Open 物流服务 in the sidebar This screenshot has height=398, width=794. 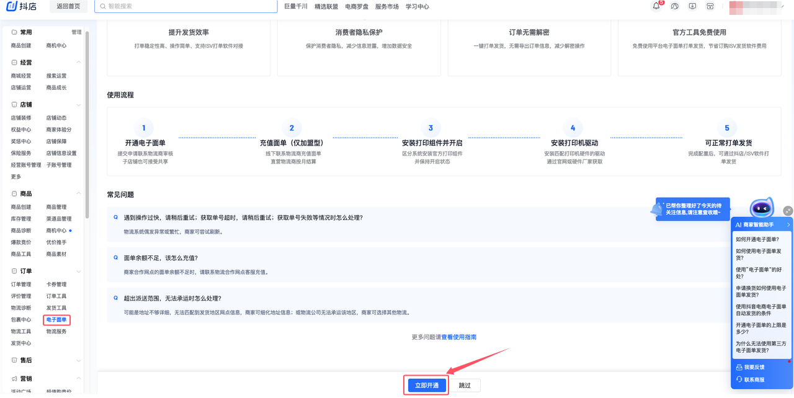pyautogui.click(x=56, y=332)
